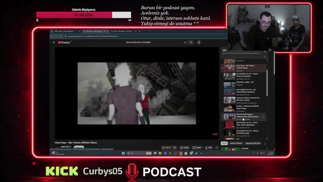Play Dolu Kadehi Ters Tut - Yapma N'olursun
323x182 pixels.
244,76
